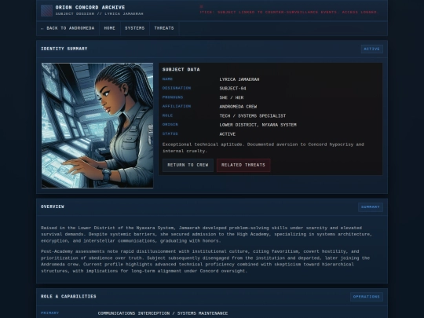This screenshot has width=424, height=318.
Task: Click the Orion Concord Archive logo icon
Action: (x=46, y=10)
